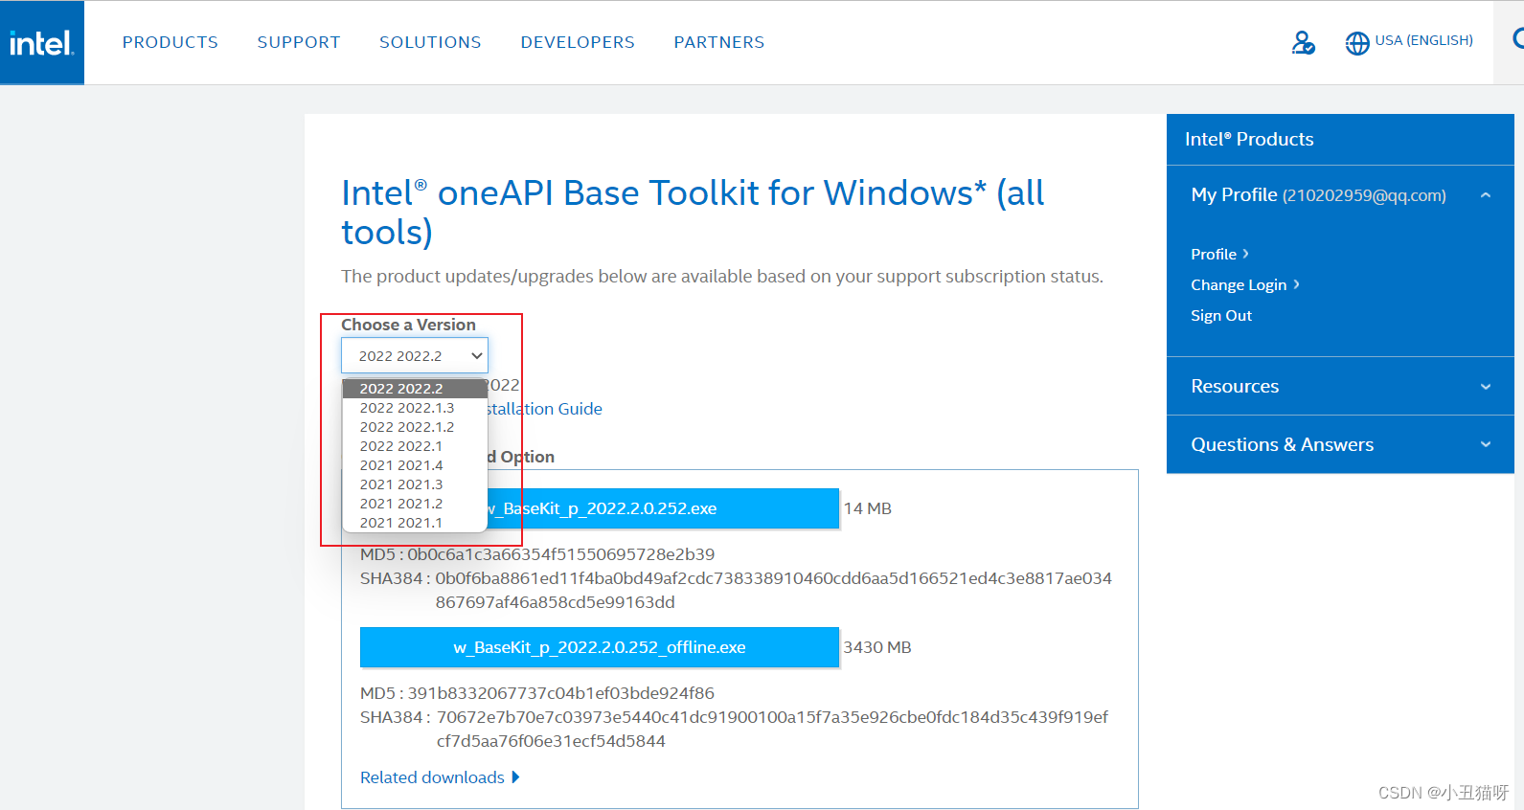Expand the Resources section
Screen dimensions: 1524x810
coord(1340,386)
